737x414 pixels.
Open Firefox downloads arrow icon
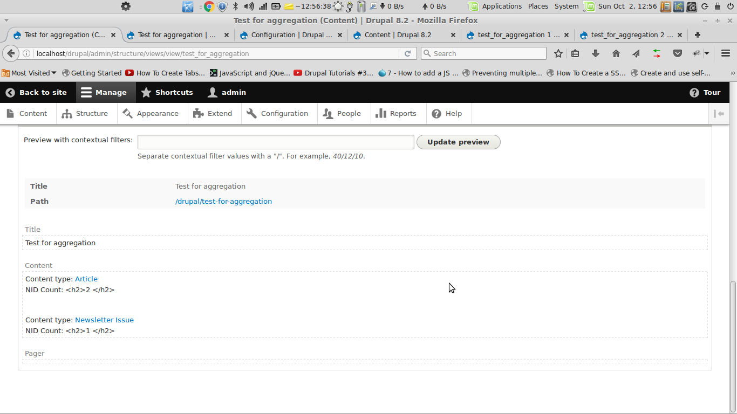pos(595,53)
